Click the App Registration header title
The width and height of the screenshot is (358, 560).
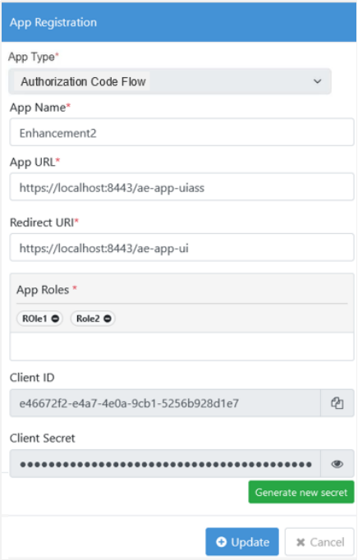53,22
